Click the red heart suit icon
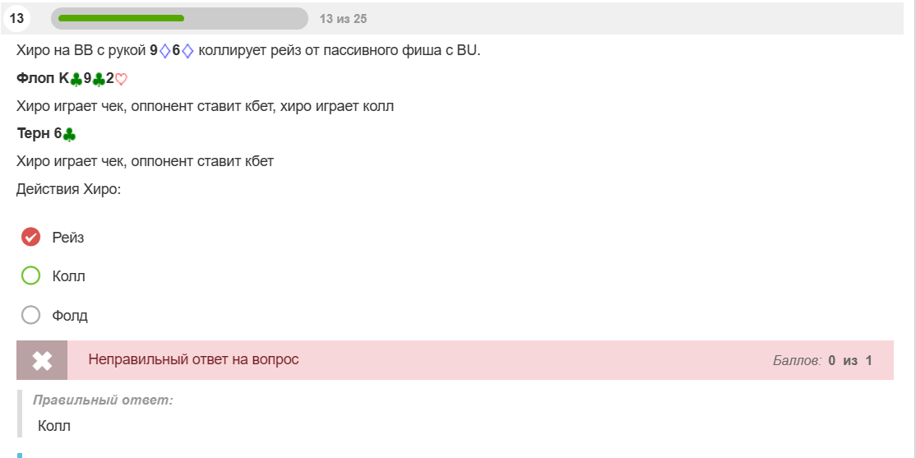Screen dimensions: 916x458 pyautogui.click(x=121, y=80)
